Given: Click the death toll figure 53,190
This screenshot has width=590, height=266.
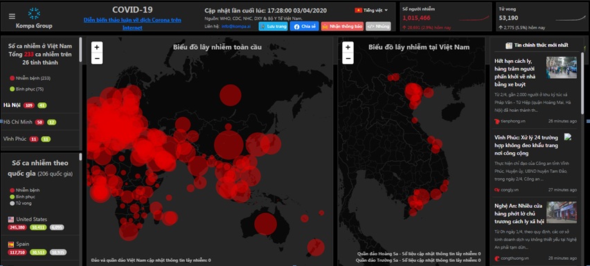Looking at the screenshot, I should (508, 18).
